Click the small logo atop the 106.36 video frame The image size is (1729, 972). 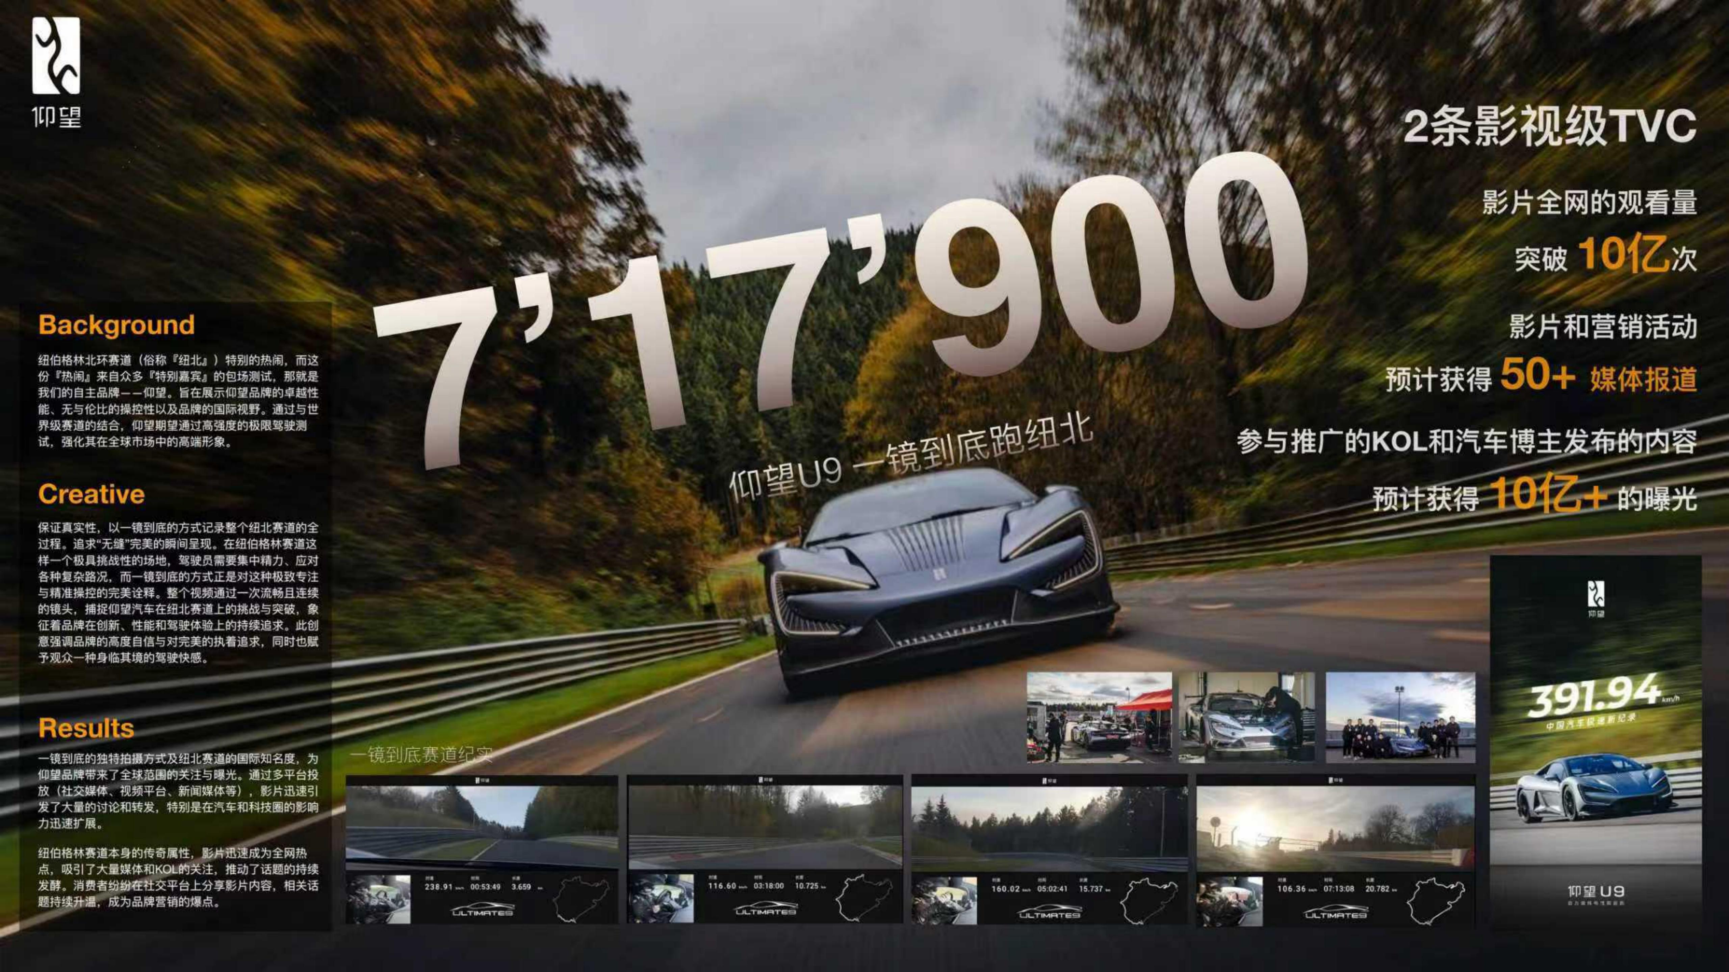1335,781
